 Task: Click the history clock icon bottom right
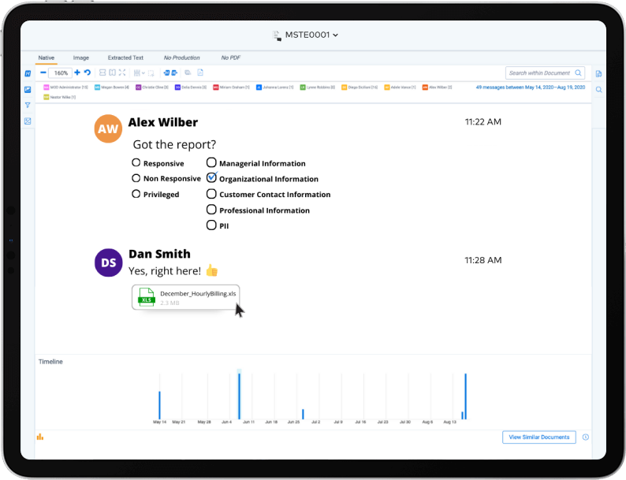586,437
